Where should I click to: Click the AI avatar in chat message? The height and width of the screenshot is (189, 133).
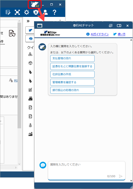coord(42,47)
